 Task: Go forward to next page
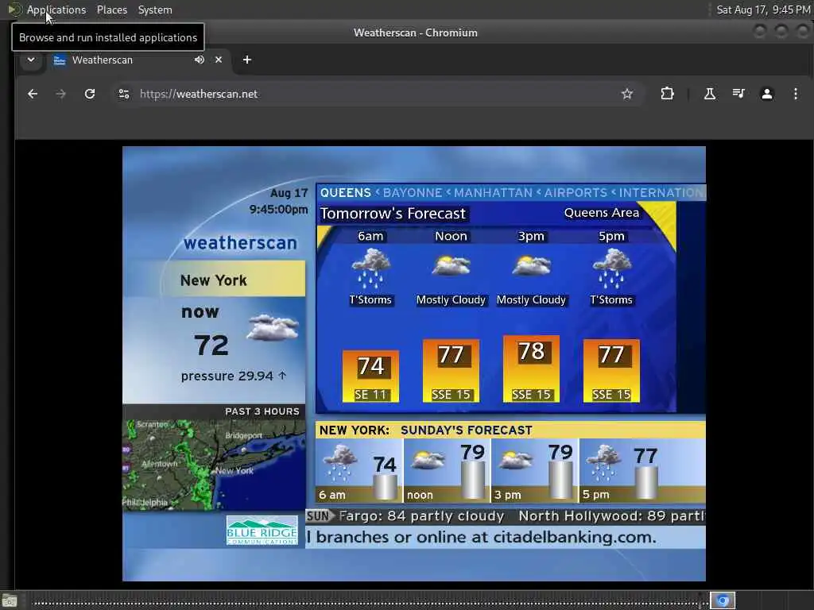pos(60,94)
